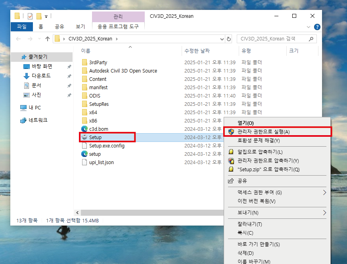Select the Setup installer application icon

[84, 137]
